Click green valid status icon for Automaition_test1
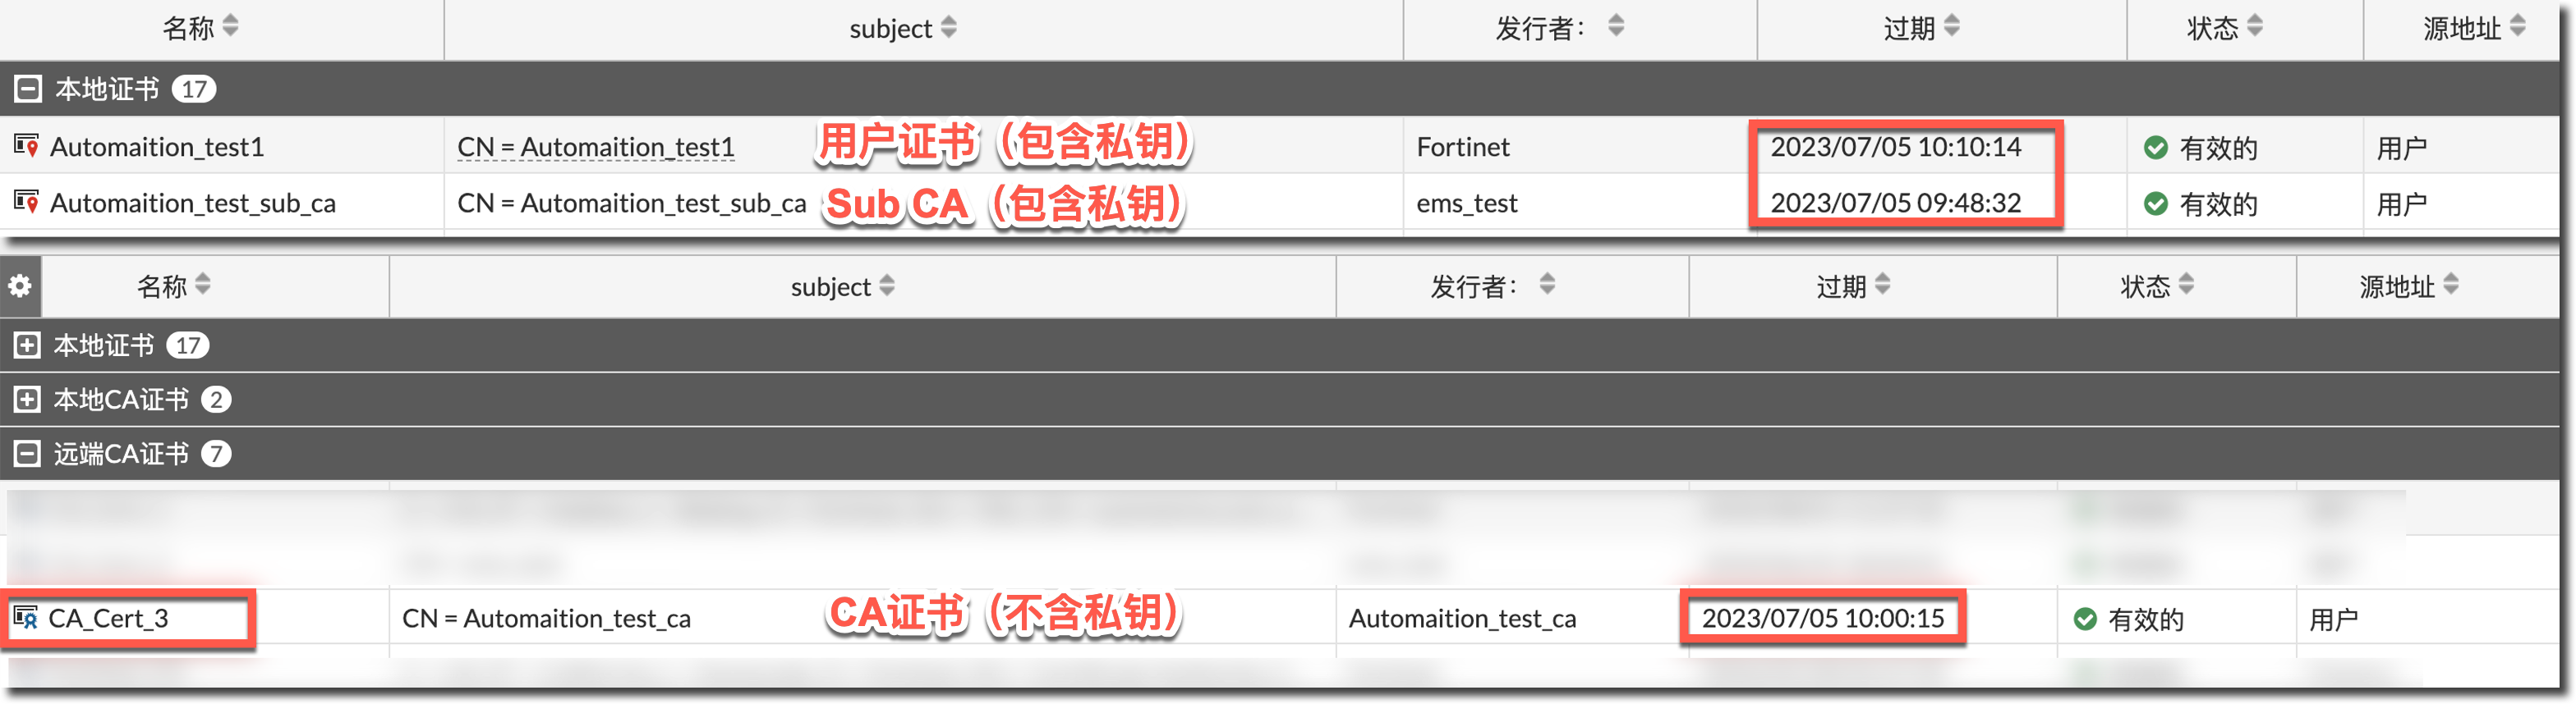Image resolution: width=2576 pixels, height=704 pixels. pyautogui.click(x=2155, y=148)
